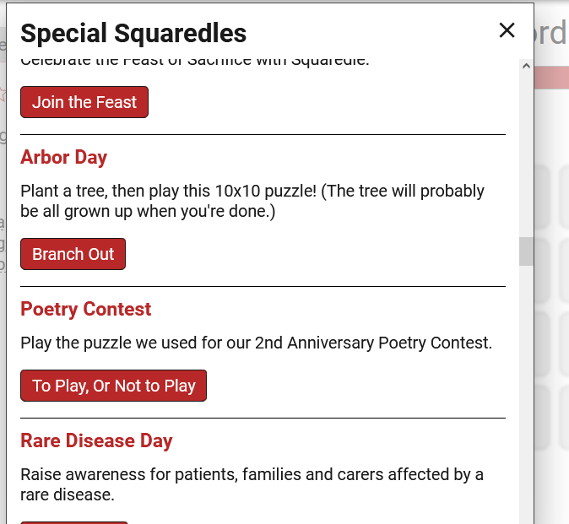Screen dimensions: 569x524
Task: Click the Rare Disease Day awareness description
Action: [x=252, y=484]
